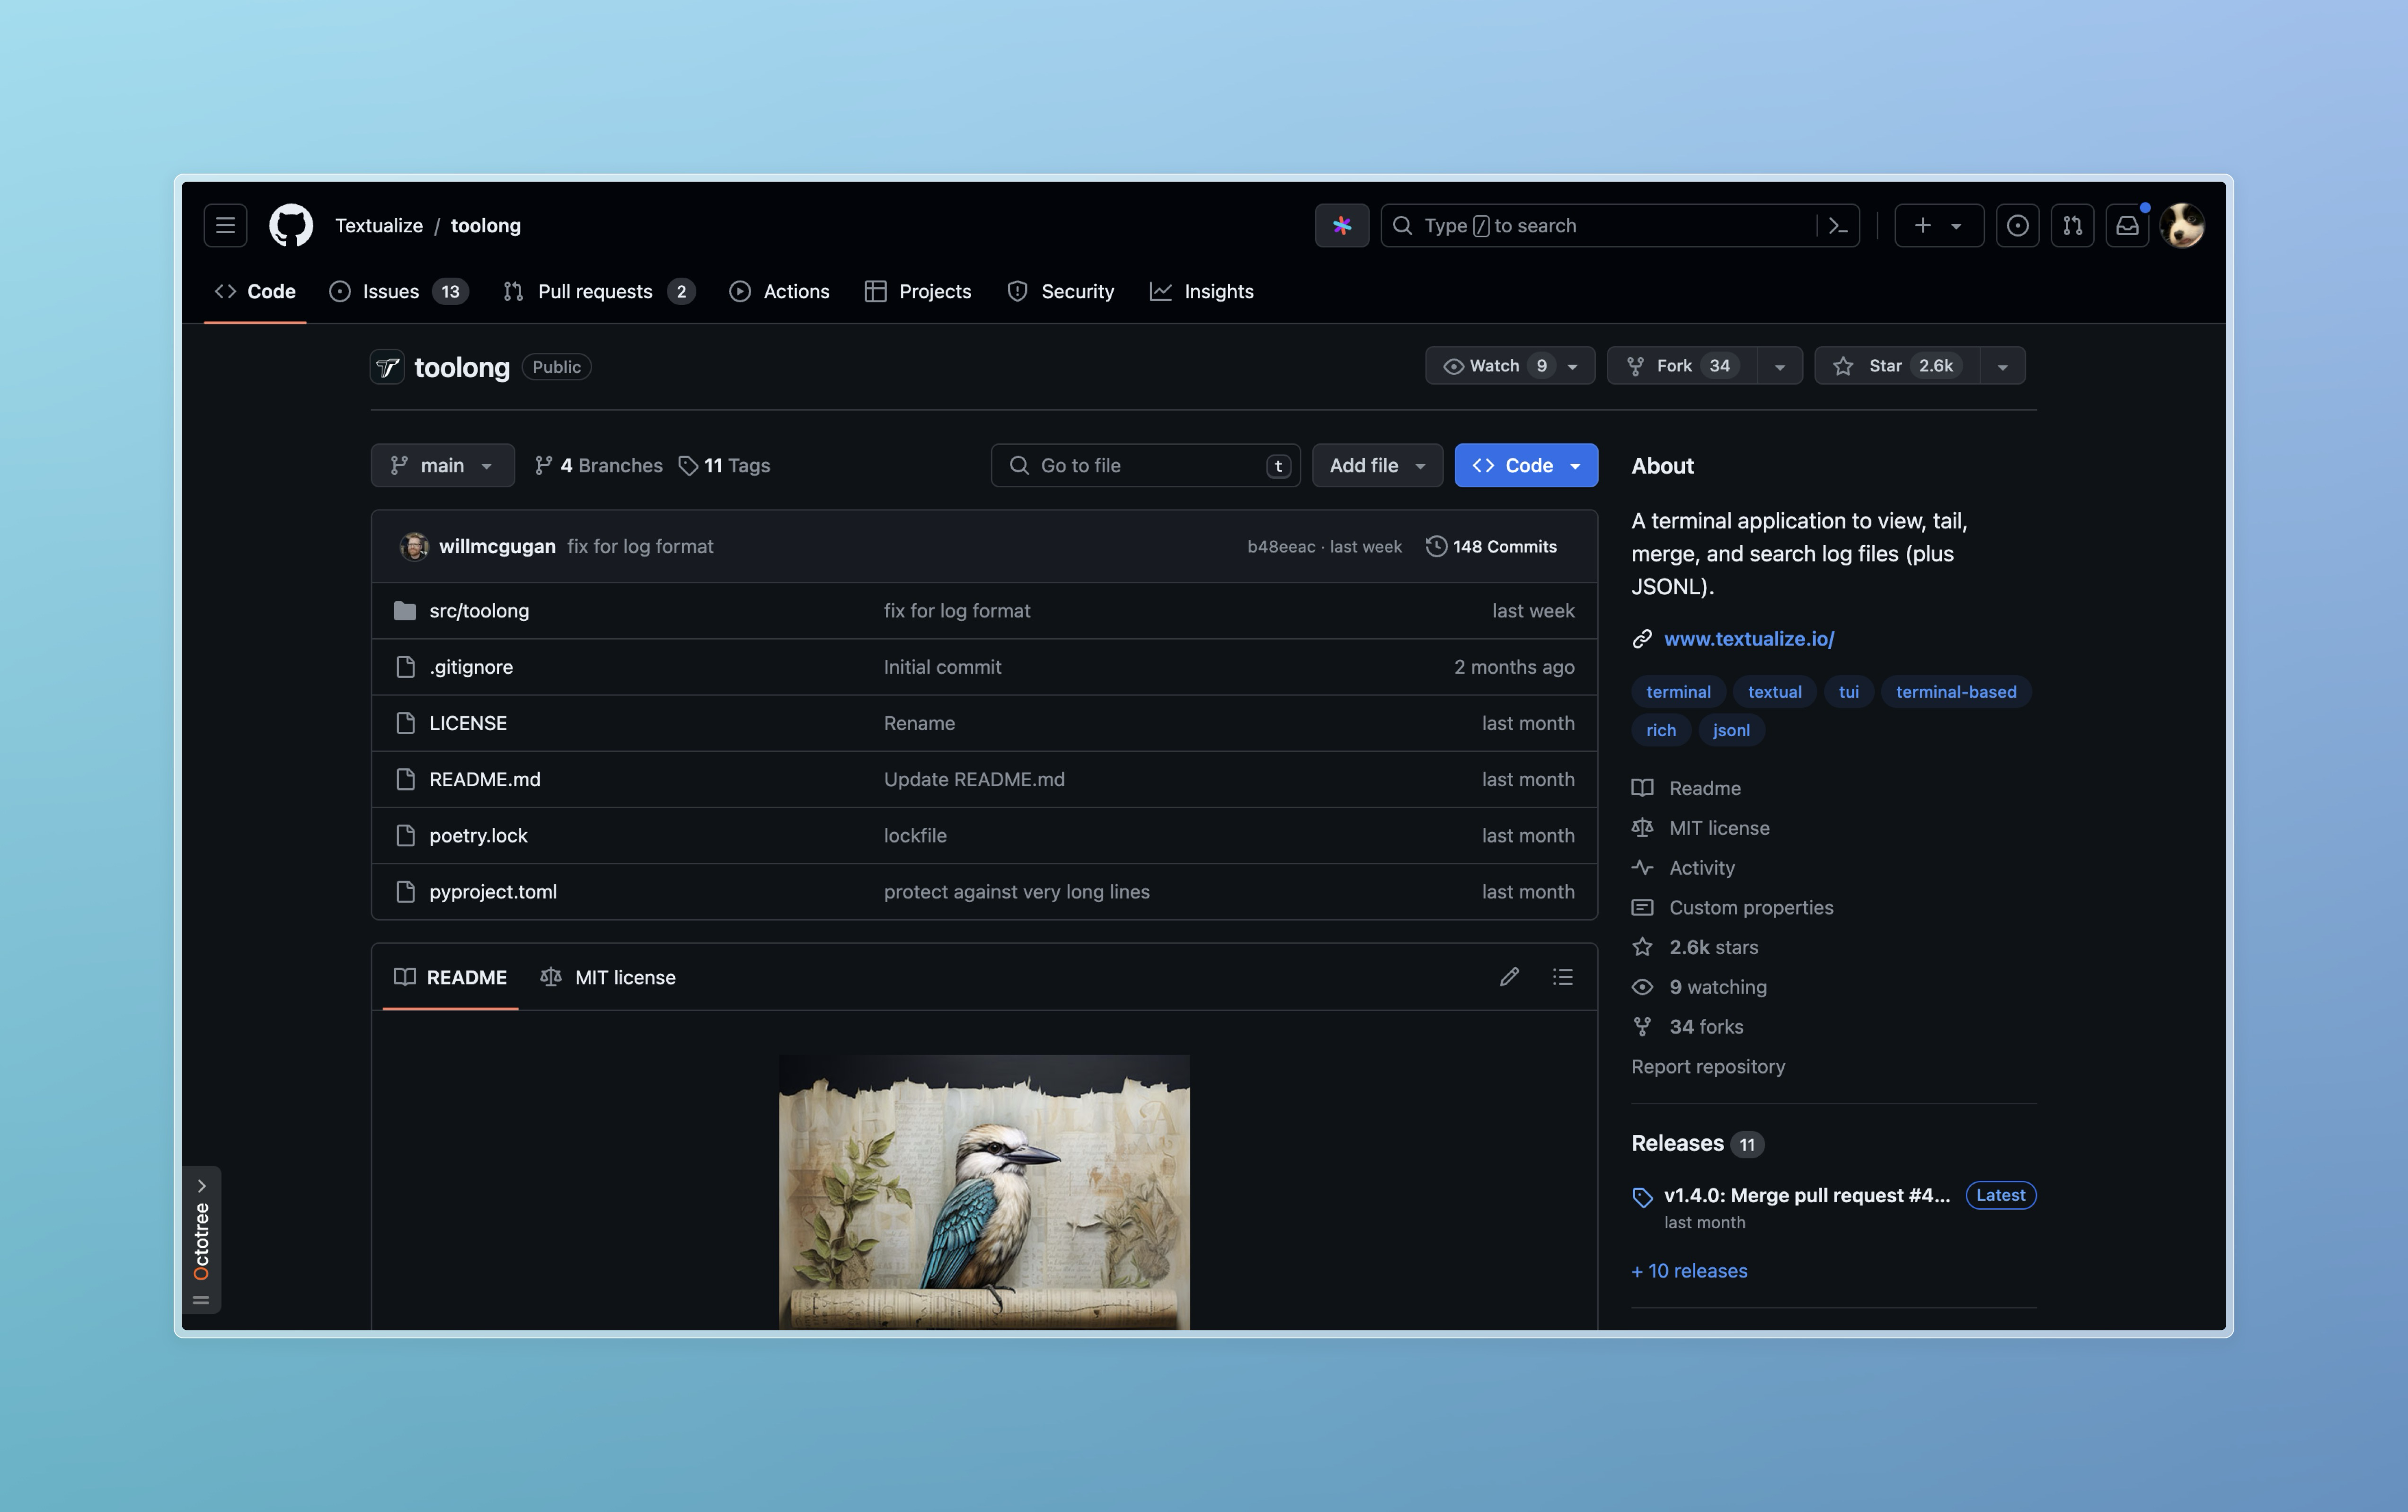The height and width of the screenshot is (1512, 2408).
Task: Select the README tab in file viewer
Action: click(x=450, y=977)
